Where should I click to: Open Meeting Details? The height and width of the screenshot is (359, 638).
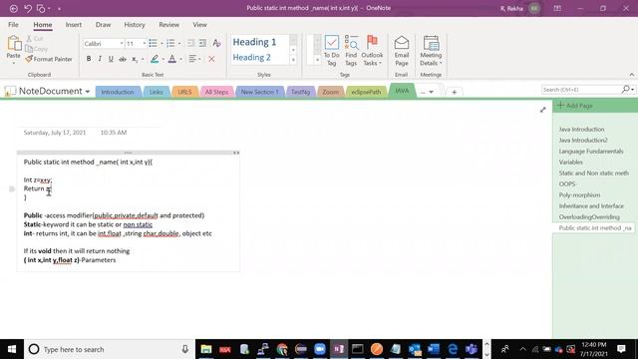pos(431,51)
